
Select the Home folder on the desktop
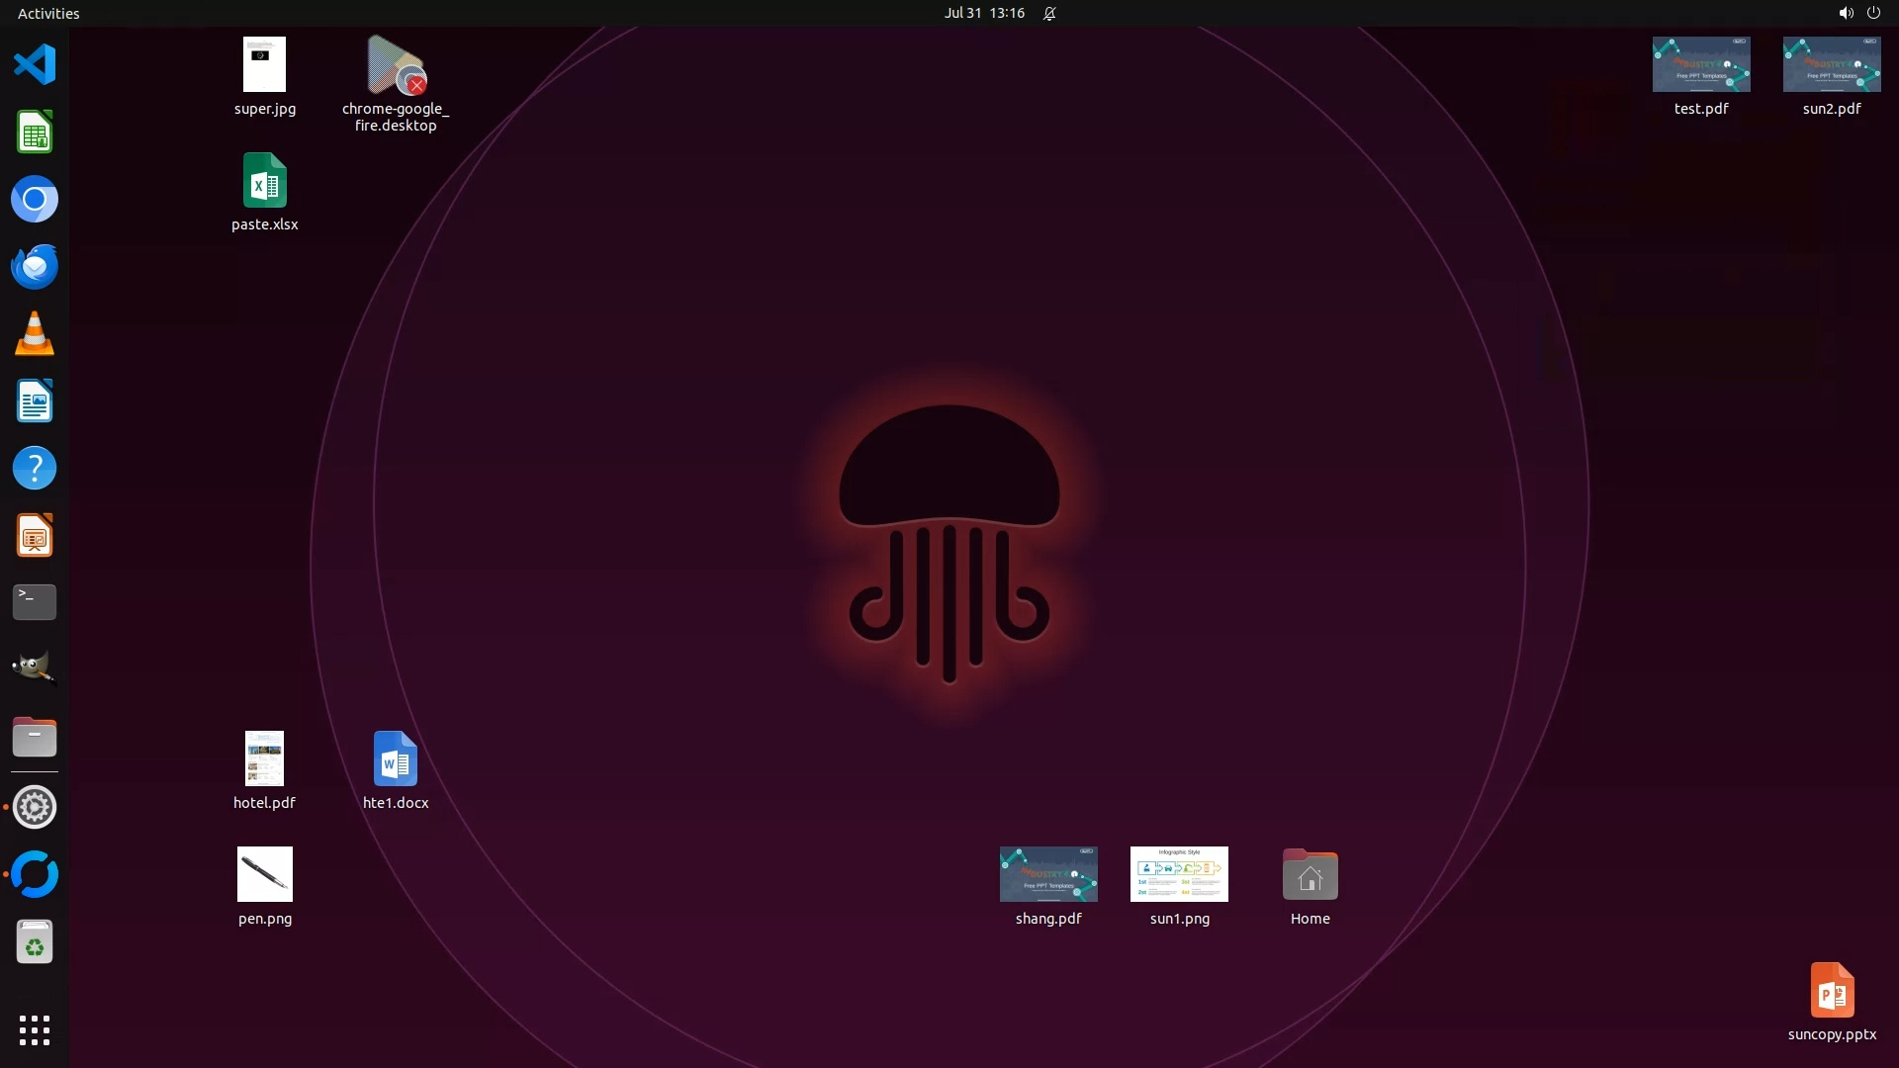(1310, 875)
